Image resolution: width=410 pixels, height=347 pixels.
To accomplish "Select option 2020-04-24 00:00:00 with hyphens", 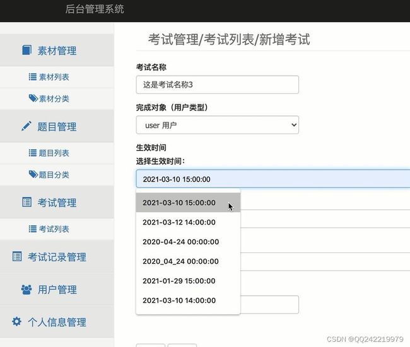I will coord(188,242).
